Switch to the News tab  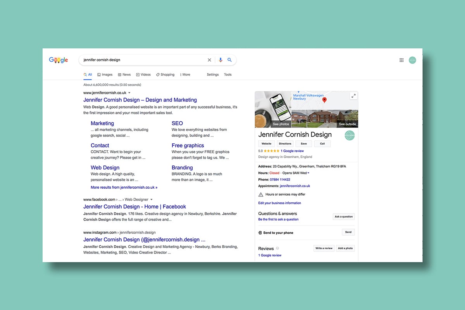click(124, 75)
